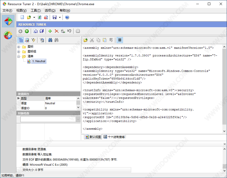The width and height of the screenshot is (227, 178).
Task: Click the new file icon in top toolbar
Action: 23,17
